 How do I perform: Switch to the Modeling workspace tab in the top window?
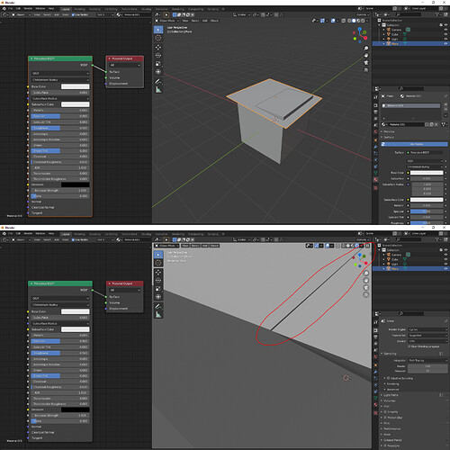[79, 9]
